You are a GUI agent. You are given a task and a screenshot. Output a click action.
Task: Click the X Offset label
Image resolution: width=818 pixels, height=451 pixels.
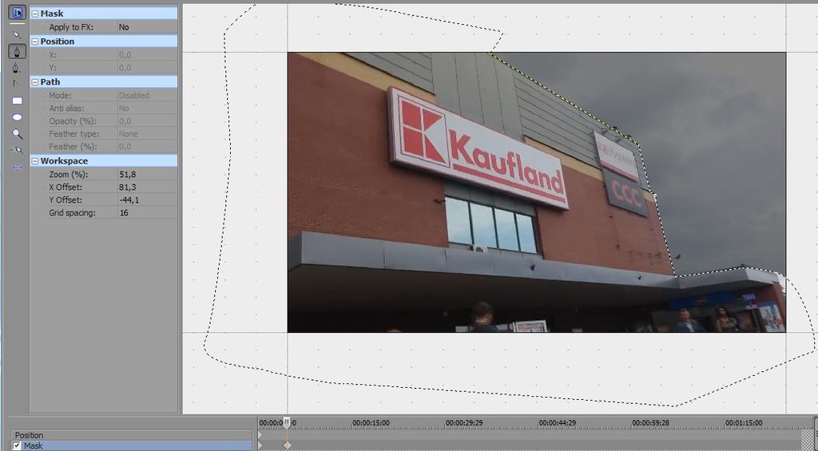(66, 187)
